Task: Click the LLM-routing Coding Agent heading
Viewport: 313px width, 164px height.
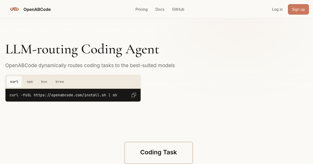Action: coord(82,49)
